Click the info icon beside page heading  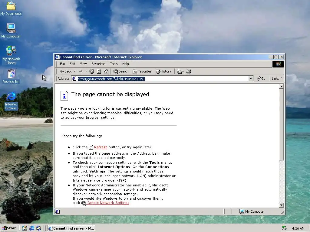click(64, 96)
